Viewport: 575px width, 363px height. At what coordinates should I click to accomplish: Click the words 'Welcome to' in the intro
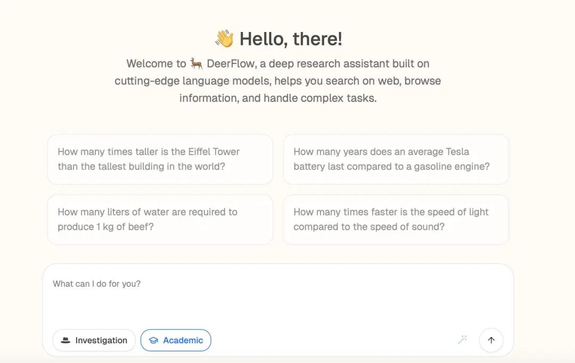point(156,63)
